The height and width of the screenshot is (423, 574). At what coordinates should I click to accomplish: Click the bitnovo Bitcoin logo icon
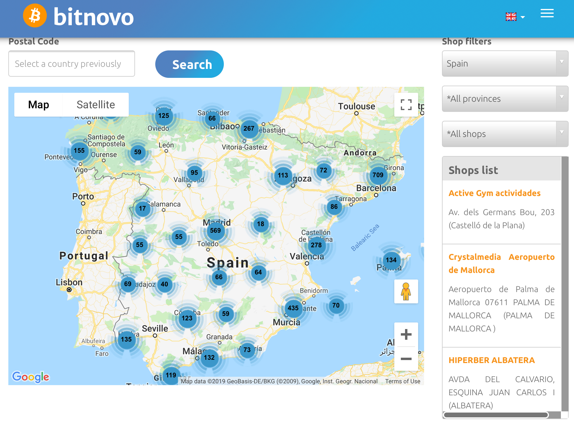35,16
